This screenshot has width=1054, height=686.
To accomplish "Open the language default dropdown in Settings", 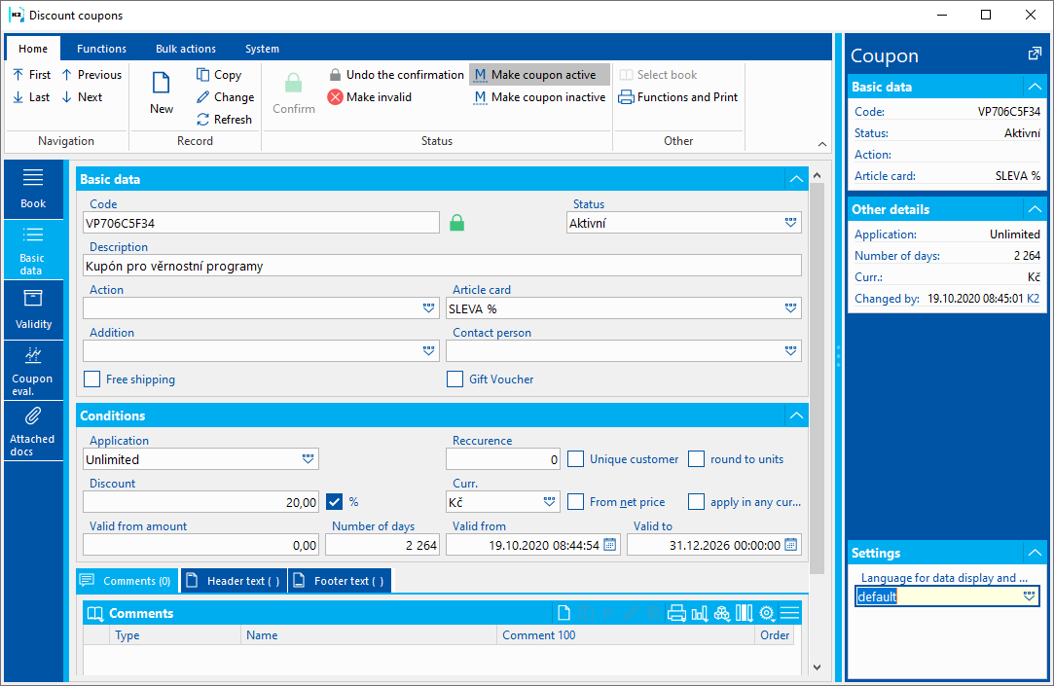I will (1029, 596).
